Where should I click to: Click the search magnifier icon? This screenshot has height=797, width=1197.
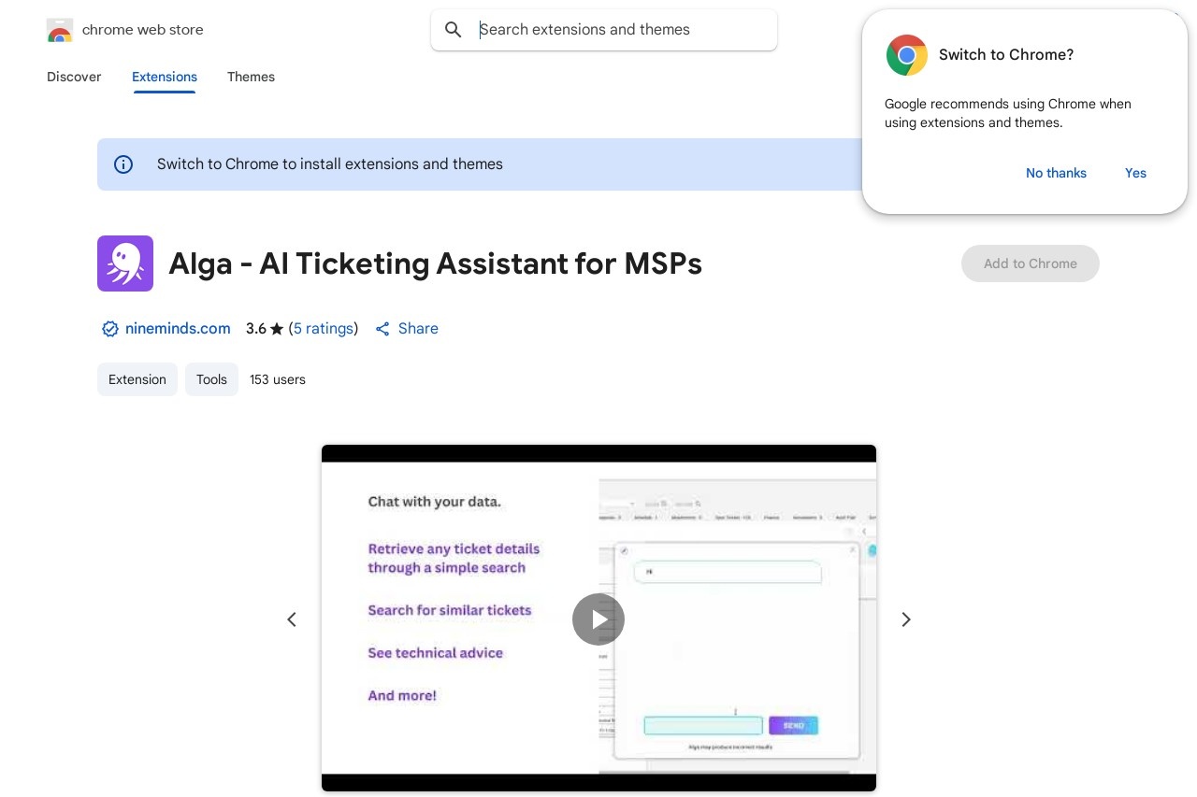coord(454,30)
